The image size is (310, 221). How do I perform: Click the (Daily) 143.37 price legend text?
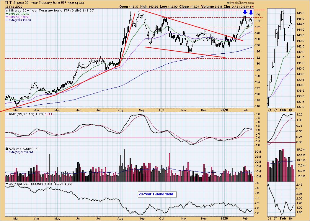pyautogui.click(x=81, y=10)
